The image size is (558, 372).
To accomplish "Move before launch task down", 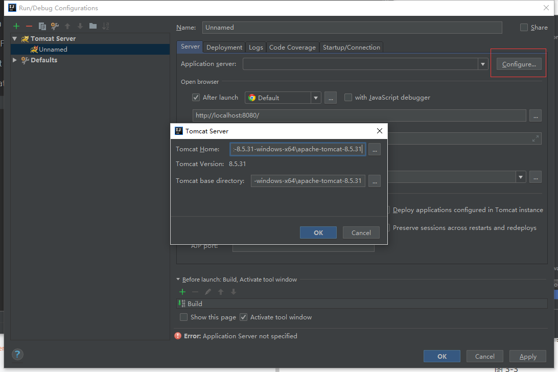I will [x=234, y=292].
